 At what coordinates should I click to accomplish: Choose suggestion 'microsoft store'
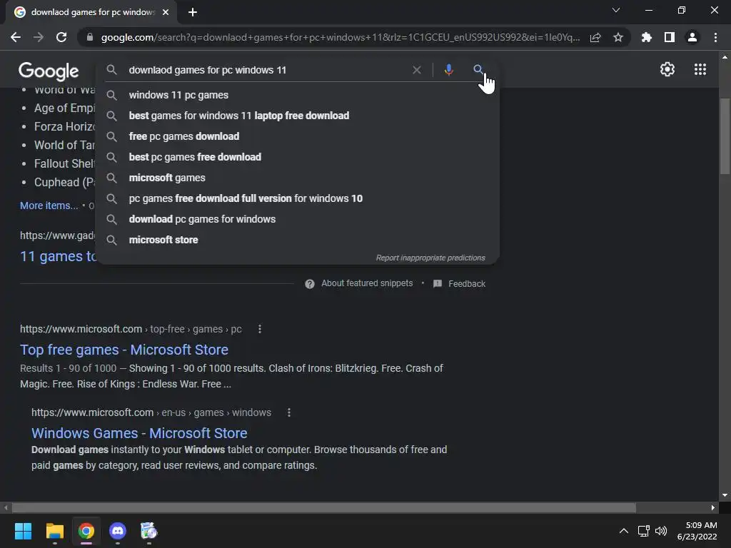tap(298, 240)
